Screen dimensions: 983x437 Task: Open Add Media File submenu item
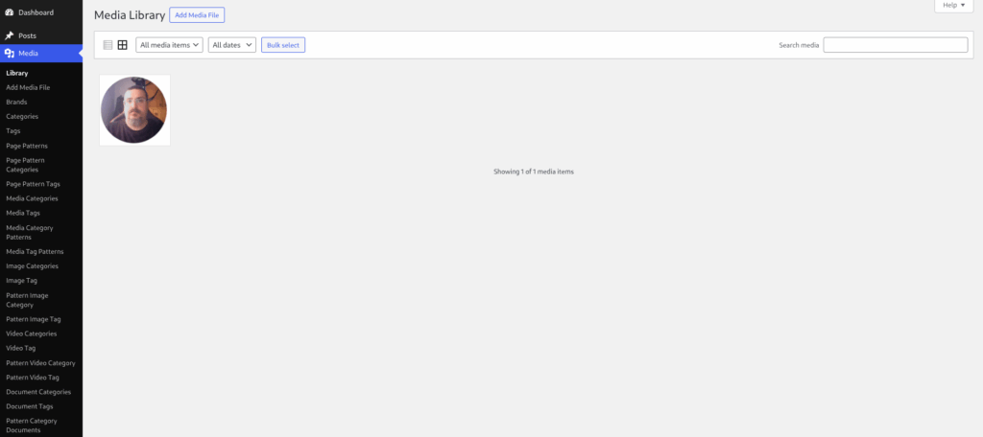(x=28, y=87)
